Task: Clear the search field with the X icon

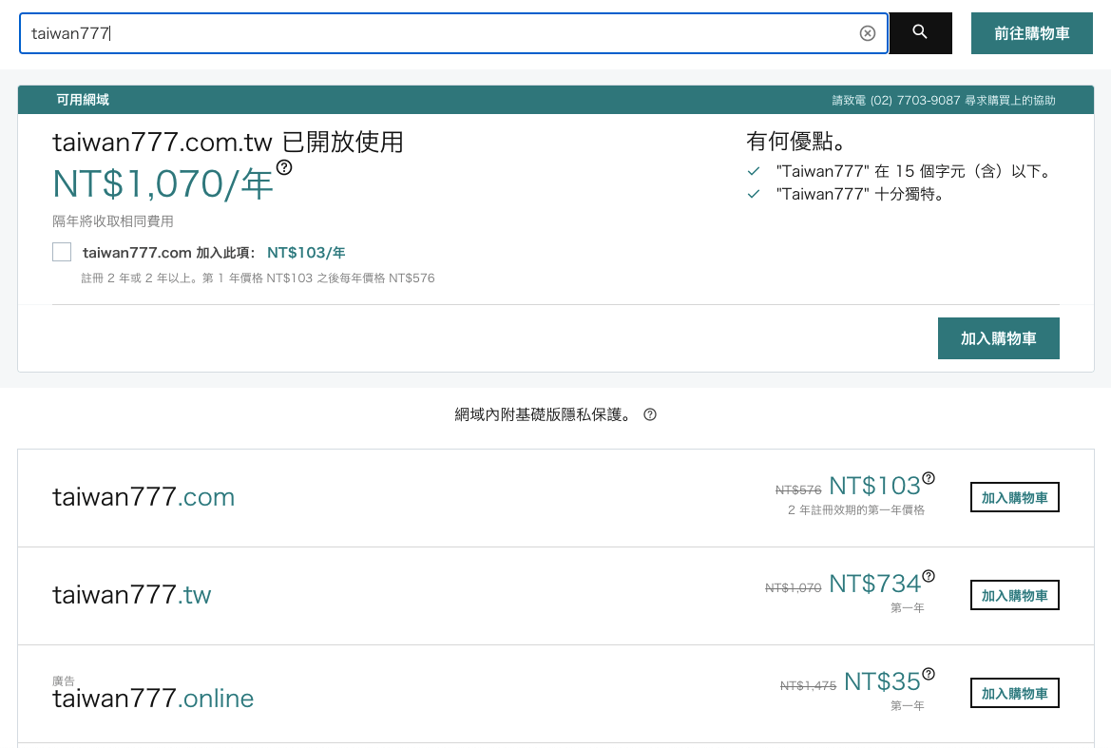Action: [868, 33]
